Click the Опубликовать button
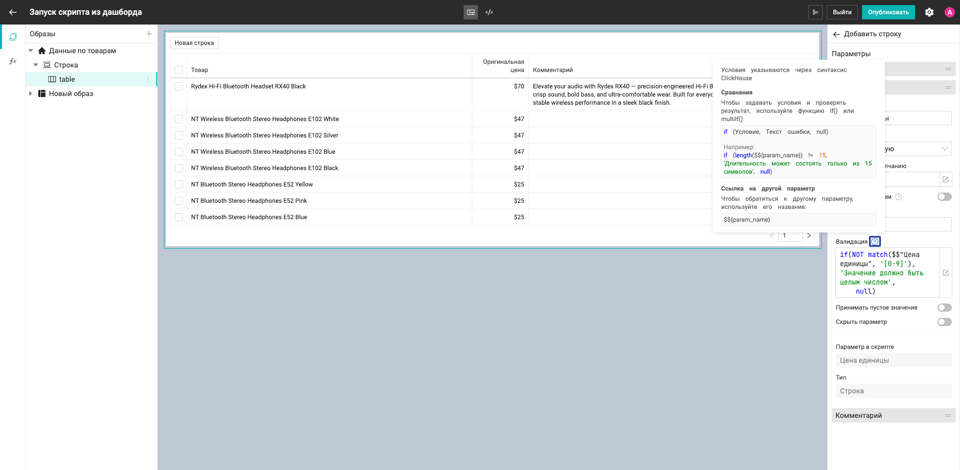This screenshot has width=960, height=470. pyautogui.click(x=888, y=12)
